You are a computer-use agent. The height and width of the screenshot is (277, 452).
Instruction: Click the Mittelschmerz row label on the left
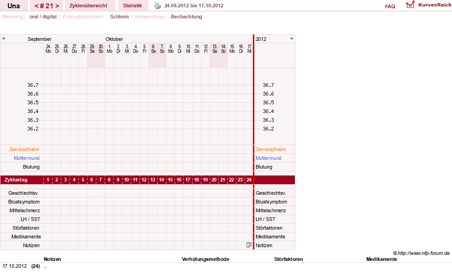coord(25,211)
